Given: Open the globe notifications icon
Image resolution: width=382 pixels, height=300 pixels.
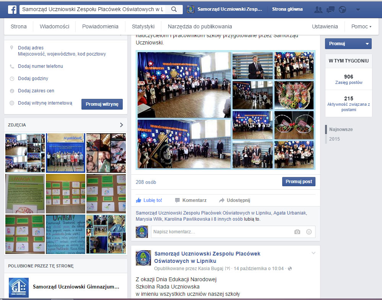Looking at the screenshot, I should point(343,10).
